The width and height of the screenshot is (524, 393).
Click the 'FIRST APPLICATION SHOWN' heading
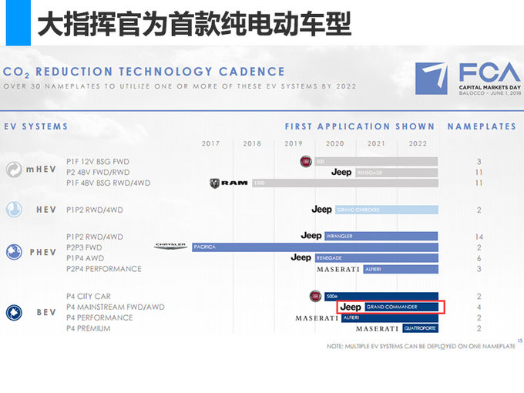360,126
